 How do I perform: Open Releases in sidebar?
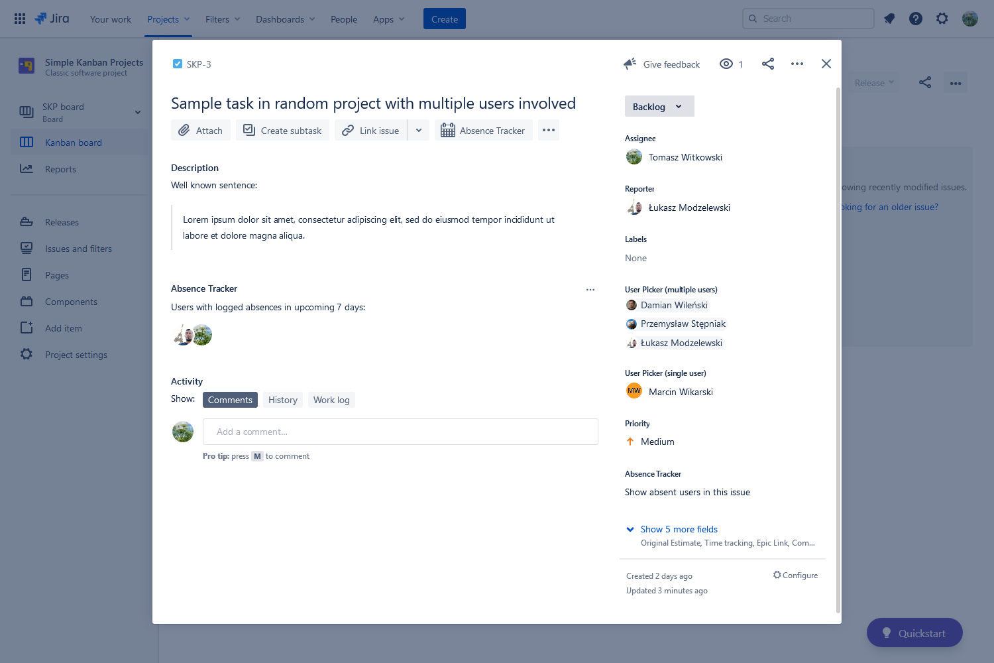pyautogui.click(x=80, y=222)
